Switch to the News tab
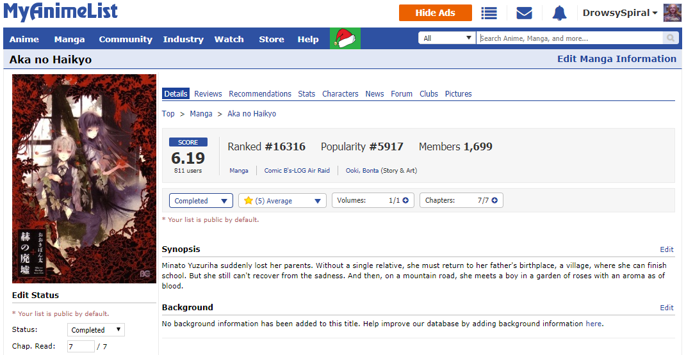686x355 pixels. pos(375,94)
